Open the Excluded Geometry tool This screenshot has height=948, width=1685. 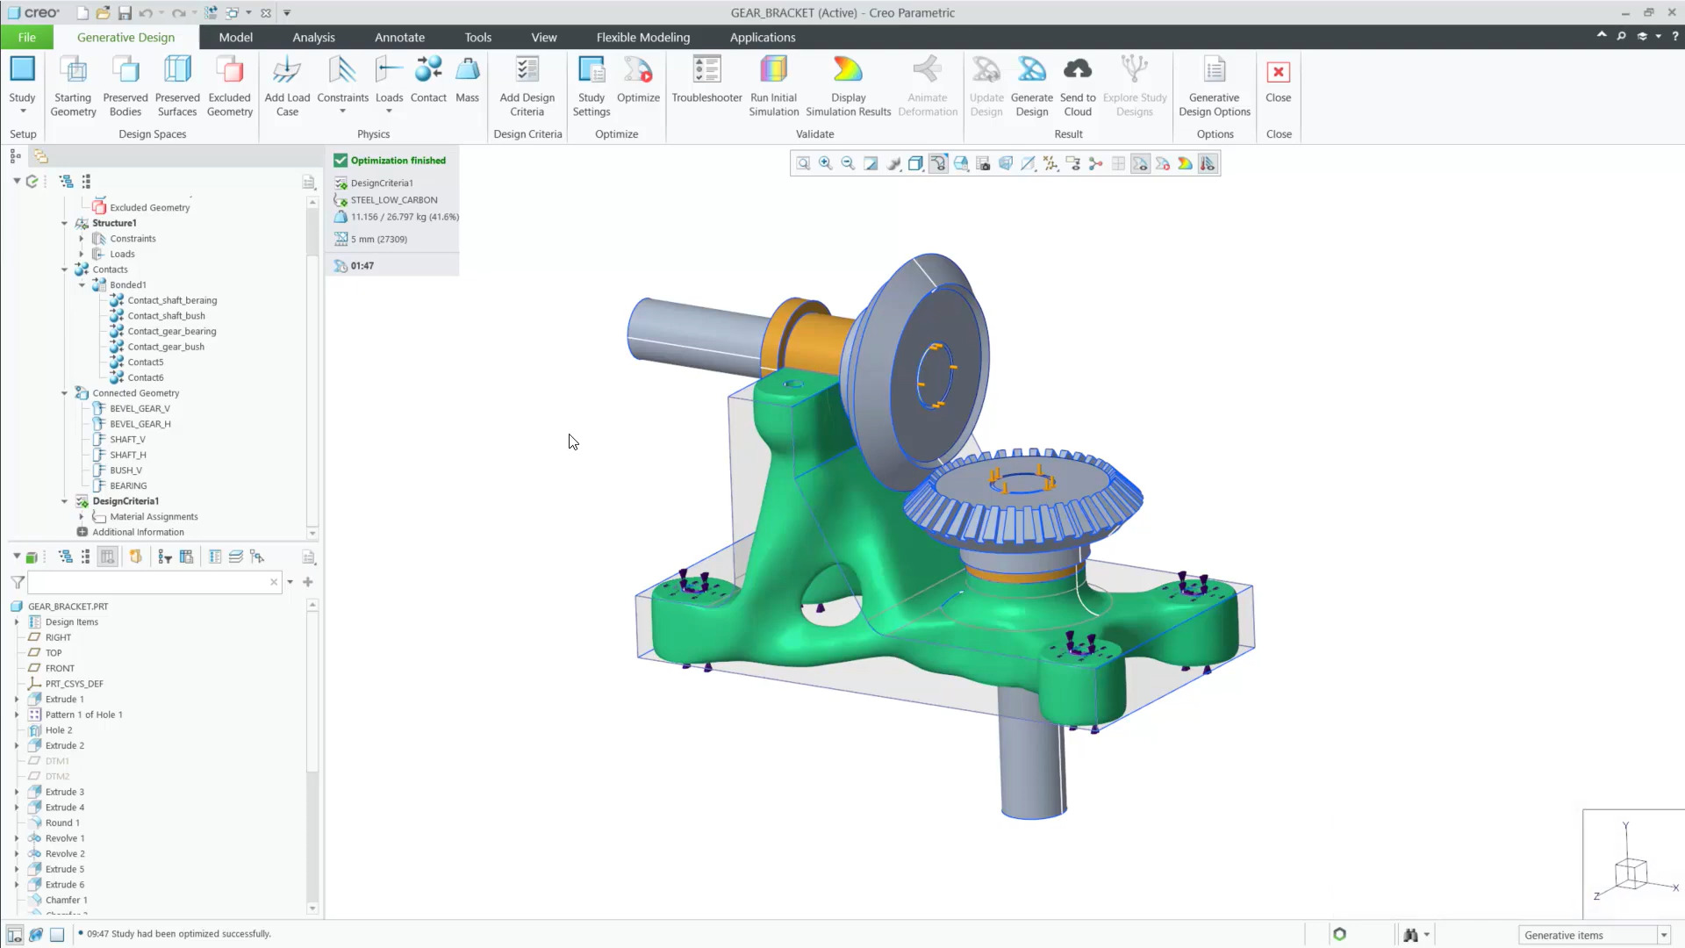229,85
